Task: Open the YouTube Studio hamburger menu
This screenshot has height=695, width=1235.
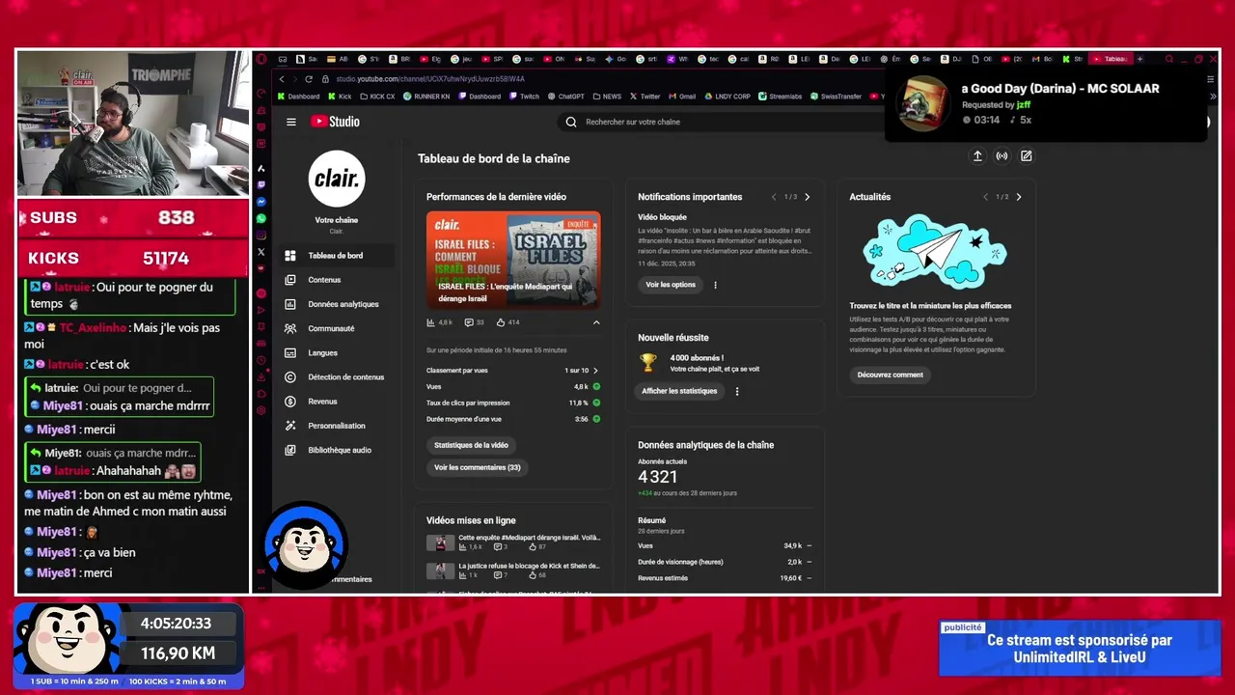Action: tap(291, 122)
